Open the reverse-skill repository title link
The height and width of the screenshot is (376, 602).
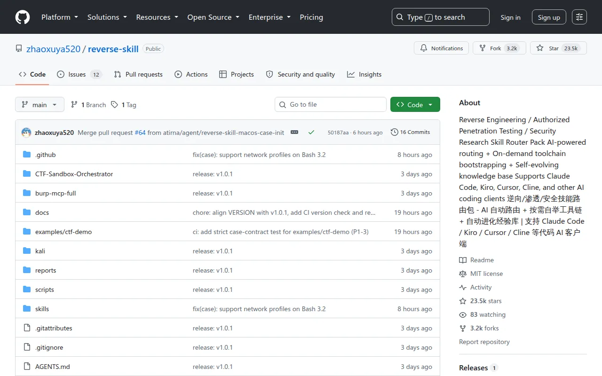click(113, 49)
